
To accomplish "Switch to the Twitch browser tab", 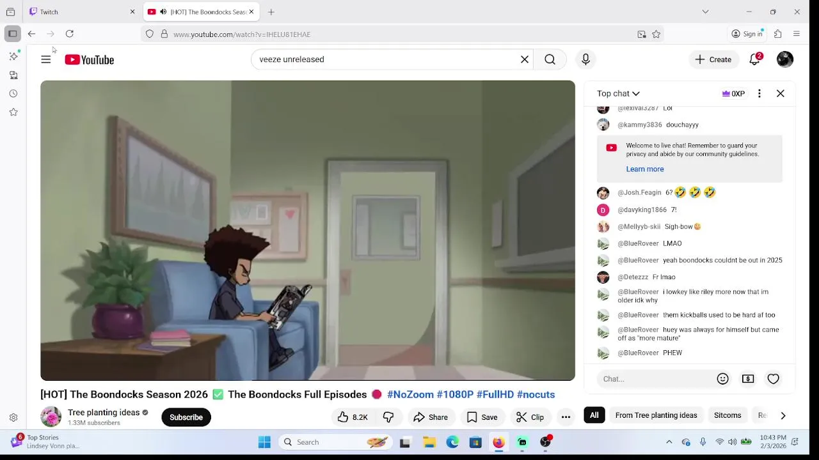I will (82, 11).
